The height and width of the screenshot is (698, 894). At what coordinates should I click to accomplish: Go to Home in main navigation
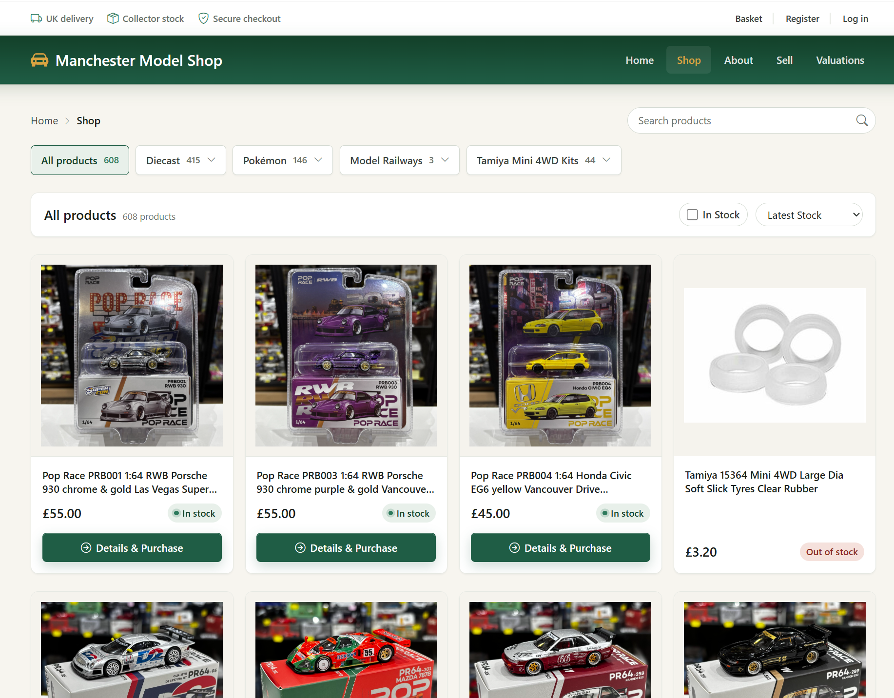640,60
